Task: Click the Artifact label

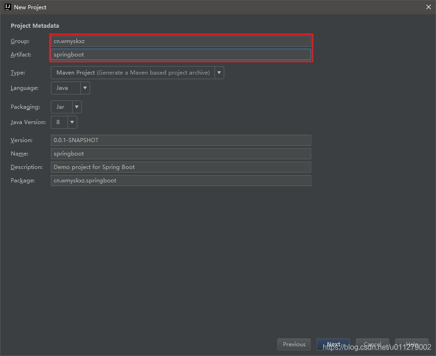Action: click(21, 55)
